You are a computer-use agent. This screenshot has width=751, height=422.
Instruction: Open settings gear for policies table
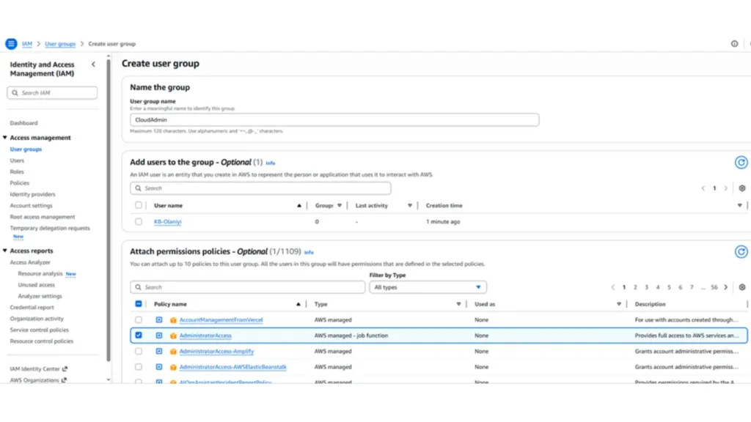click(741, 287)
